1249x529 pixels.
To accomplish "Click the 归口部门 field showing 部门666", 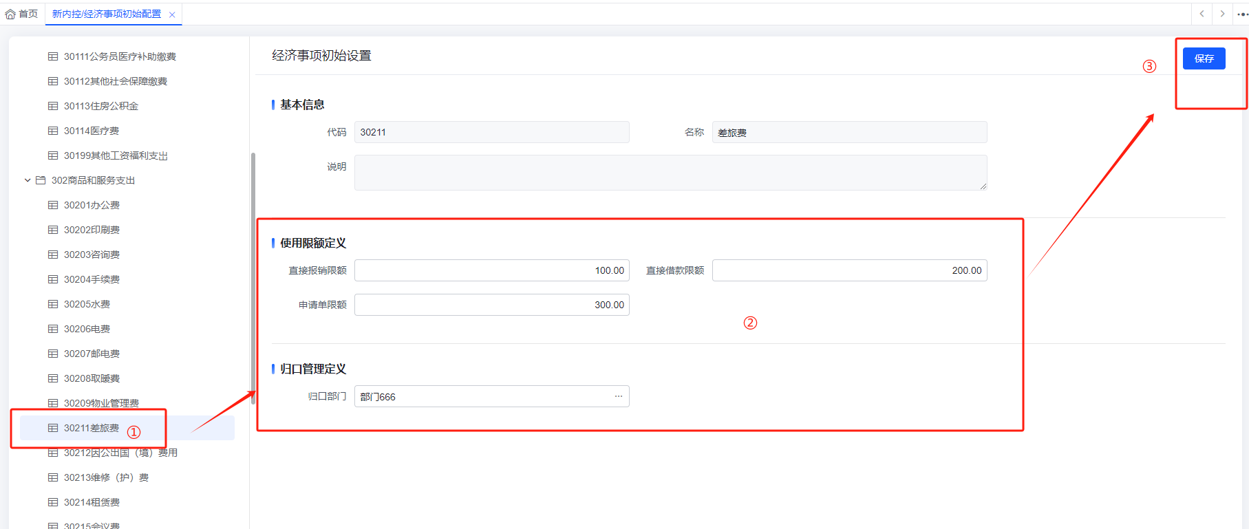I will point(491,396).
